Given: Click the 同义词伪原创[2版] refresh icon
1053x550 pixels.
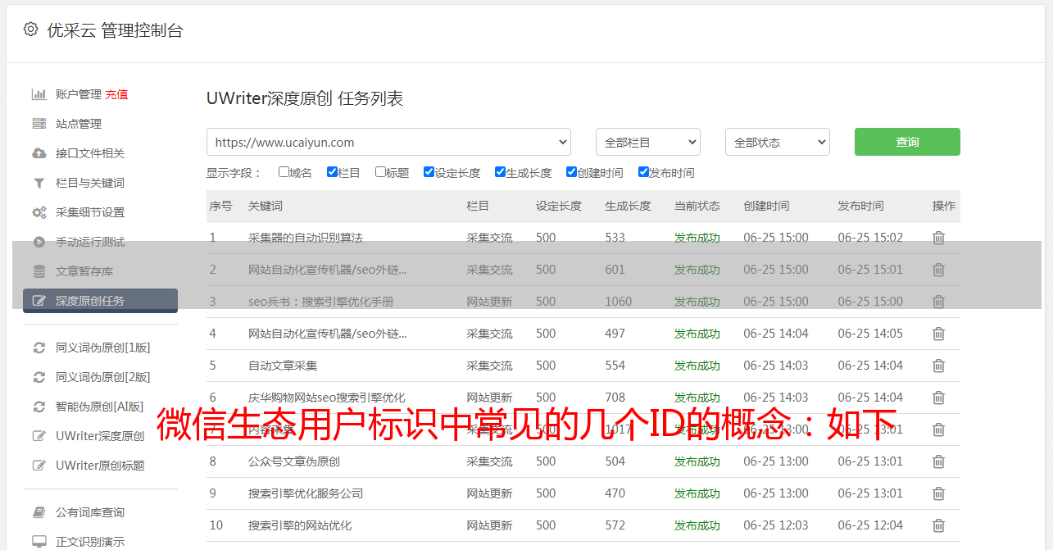Looking at the screenshot, I should [x=39, y=377].
